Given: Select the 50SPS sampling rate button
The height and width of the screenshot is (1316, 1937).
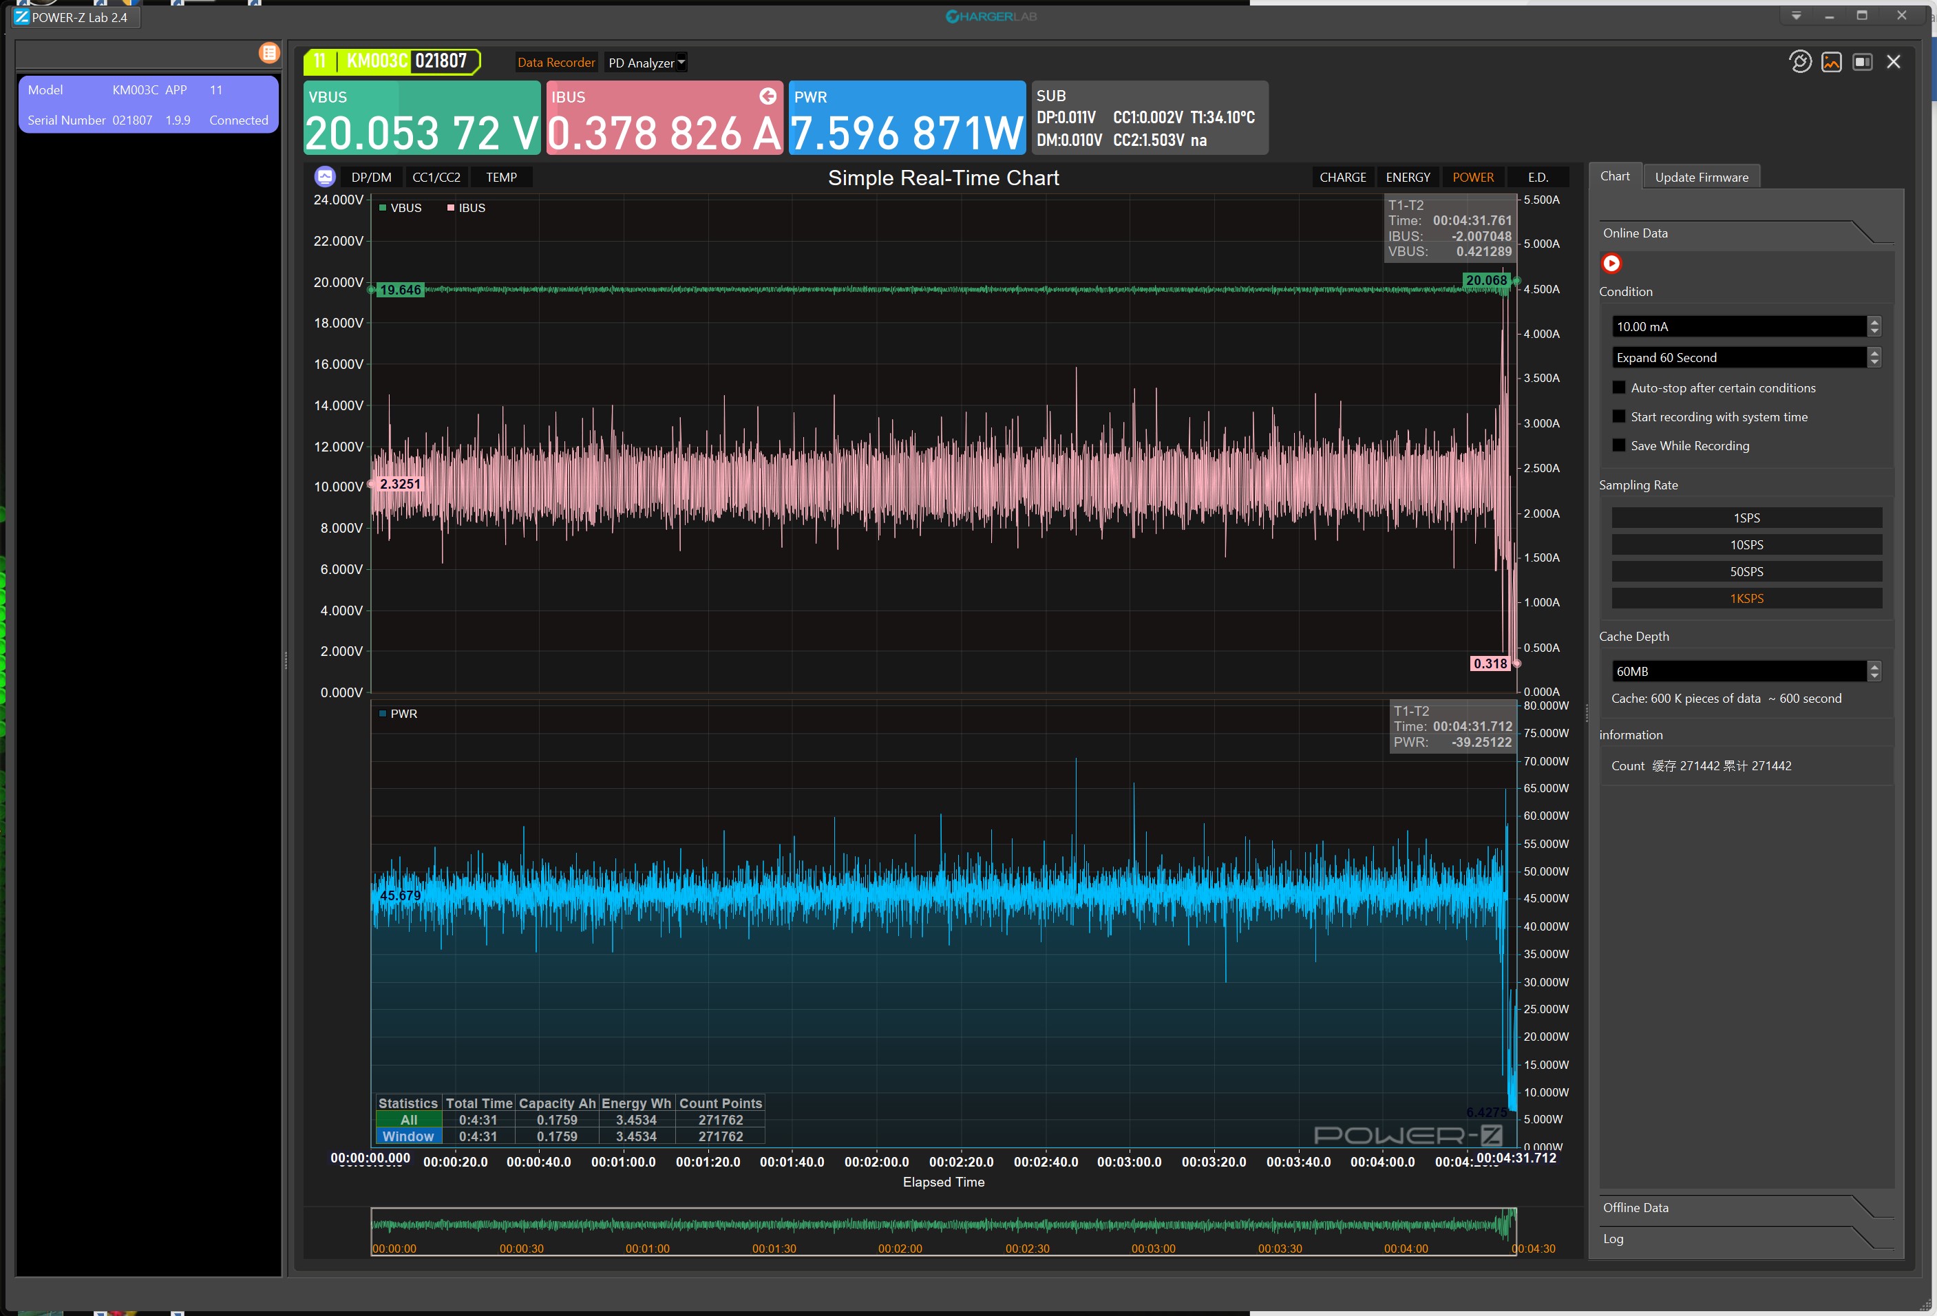Looking at the screenshot, I should pos(1746,572).
